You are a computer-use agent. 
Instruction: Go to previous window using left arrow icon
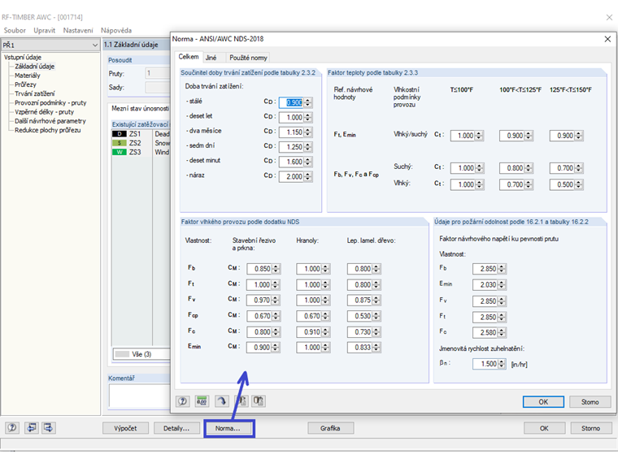pyautogui.click(x=32, y=427)
